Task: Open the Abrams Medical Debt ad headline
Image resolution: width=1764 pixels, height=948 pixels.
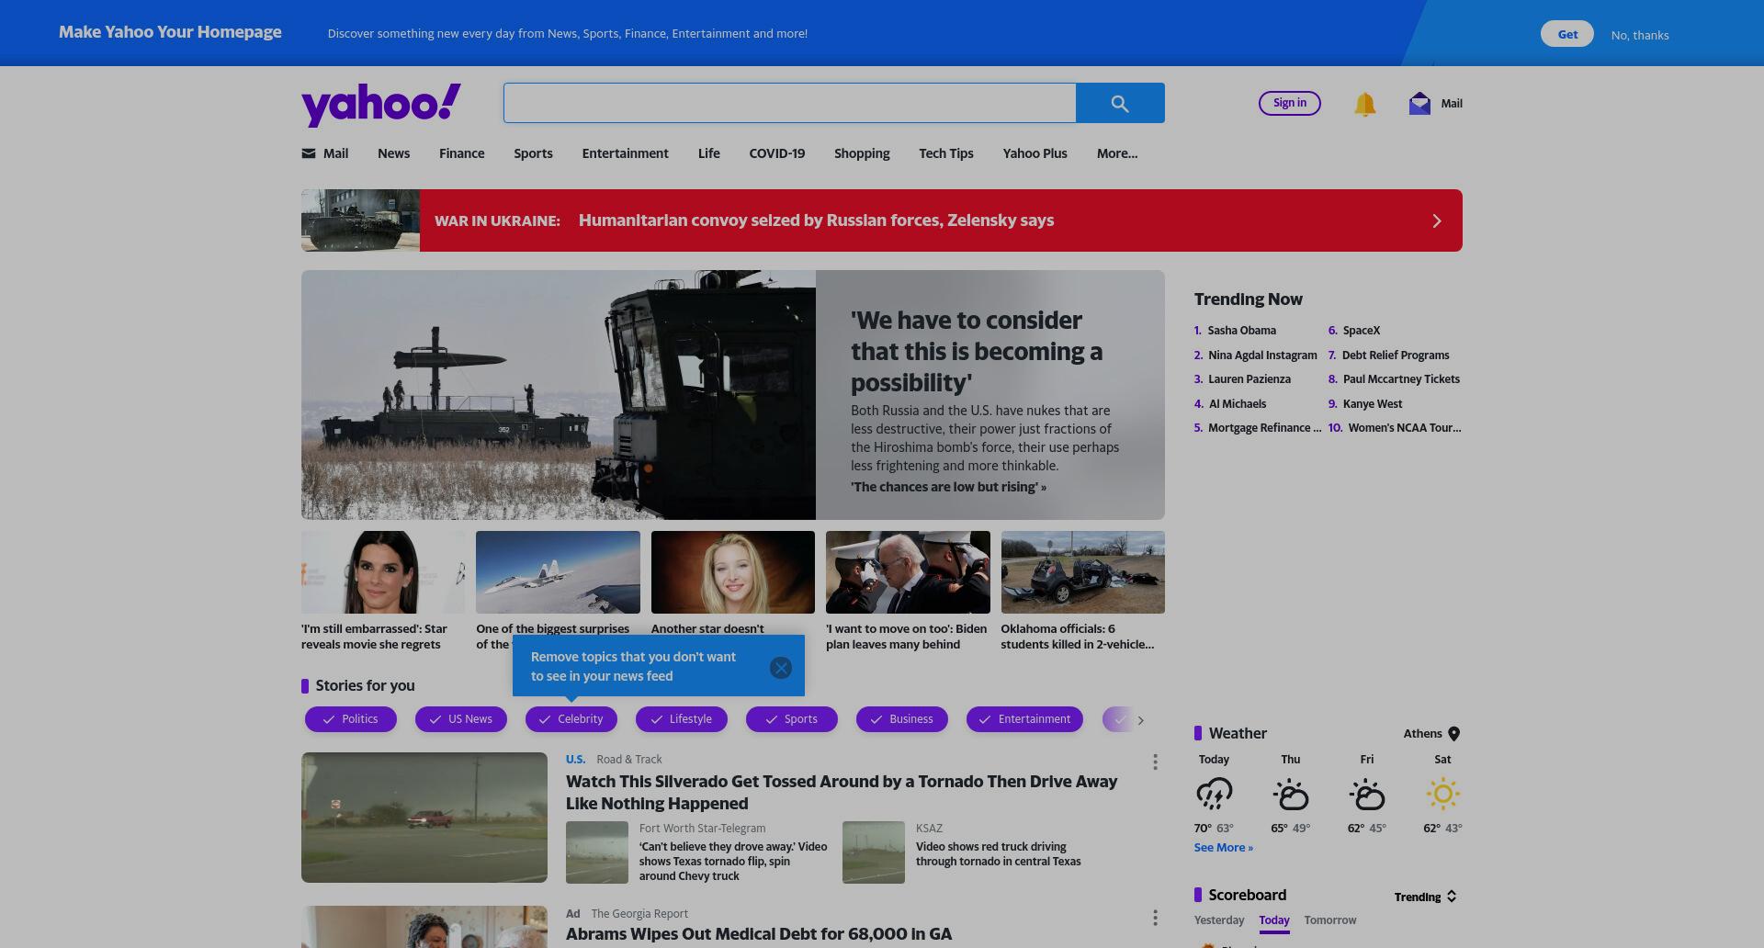Action: (x=759, y=934)
